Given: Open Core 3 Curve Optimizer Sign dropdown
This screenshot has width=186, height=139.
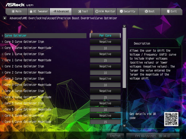Looking at the screenshot, I should pyautogui.click(x=105, y=79).
